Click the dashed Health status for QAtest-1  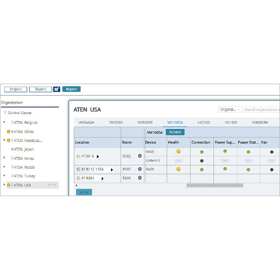pyautogui.click(x=178, y=161)
